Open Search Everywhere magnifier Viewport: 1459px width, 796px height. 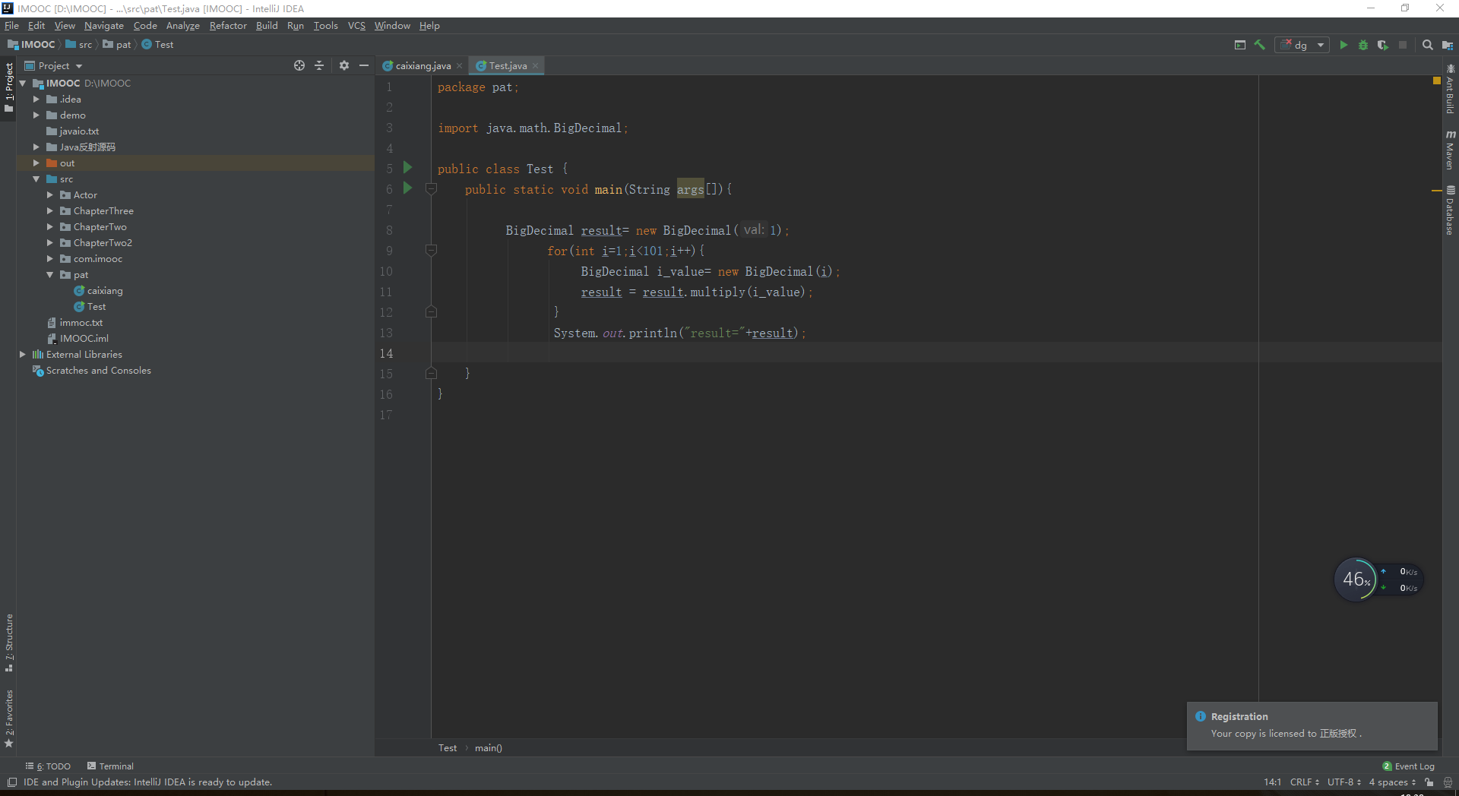(x=1428, y=45)
